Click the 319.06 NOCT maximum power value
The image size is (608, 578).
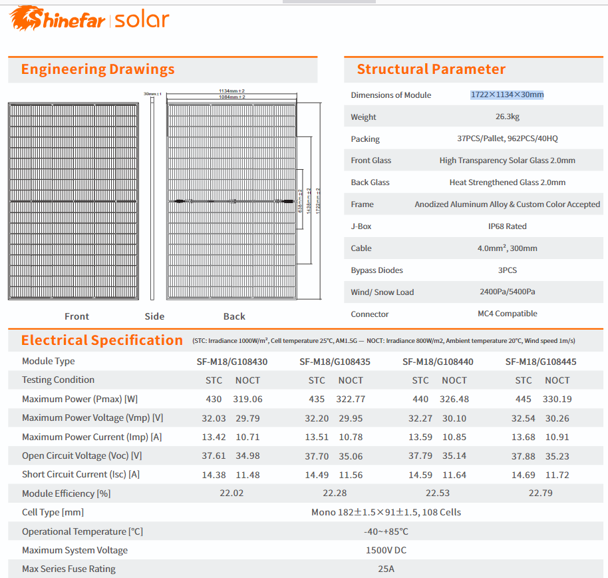tap(247, 399)
